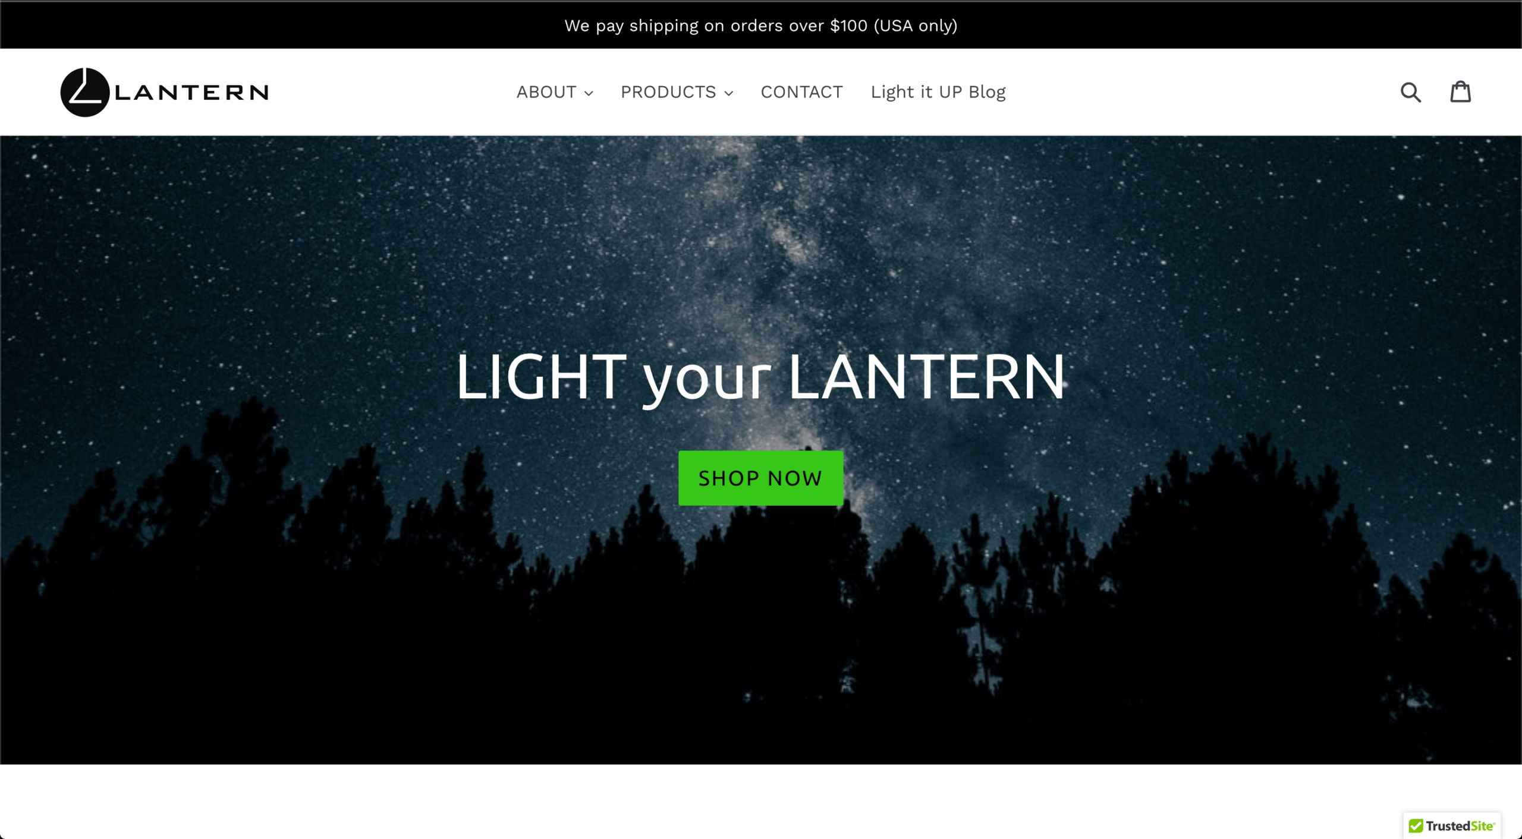Screen dimensions: 1522x839
Task: Click the green SHOP NOW button
Action: [760, 478]
